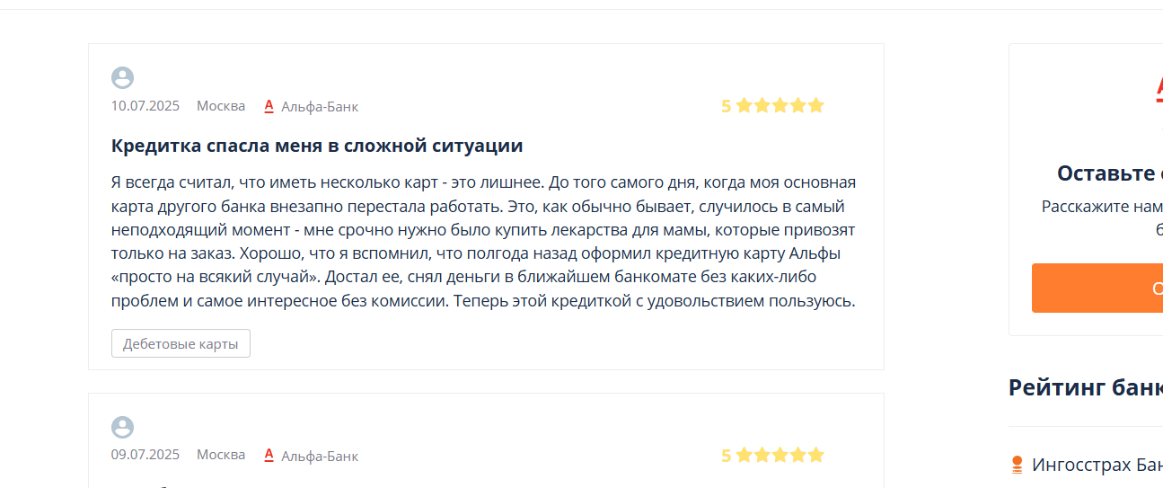Select the first star in the 10.07.2025 review rating
The image size is (1163, 488).
pos(744,105)
